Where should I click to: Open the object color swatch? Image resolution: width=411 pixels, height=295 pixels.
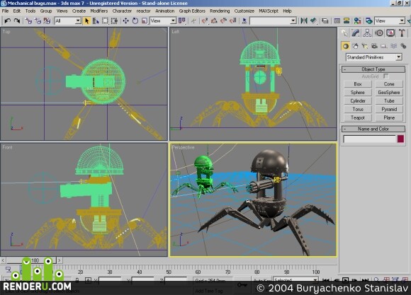click(x=400, y=139)
